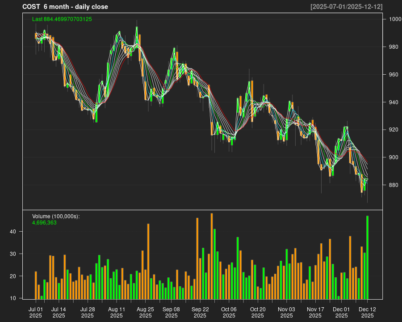The width and height of the screenshot is (402, 322).
Task: Click the green 4,696,363 volume value
Action: point(44,222)
